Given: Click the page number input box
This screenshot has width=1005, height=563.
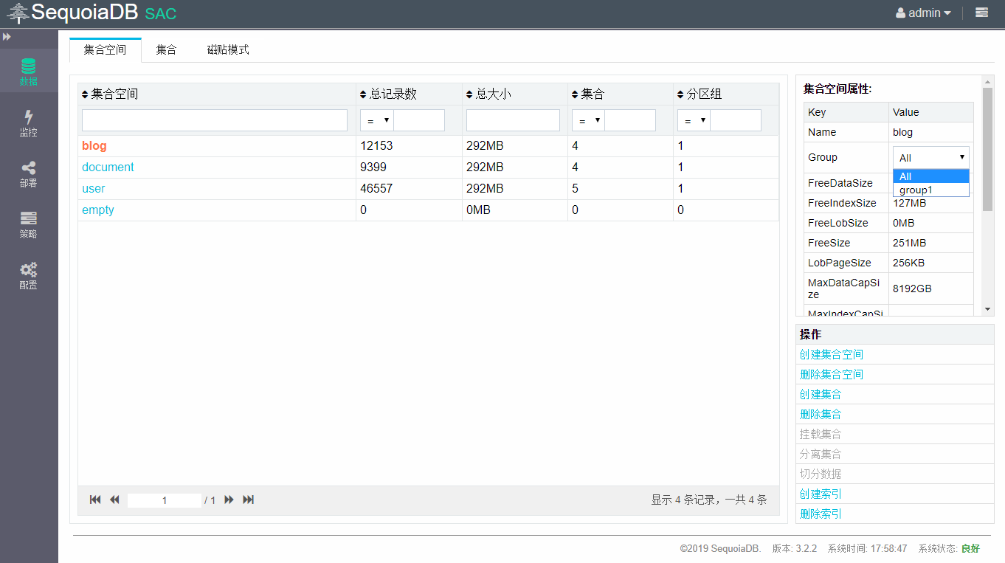Looking at the screenshot, I should point(165,500).
